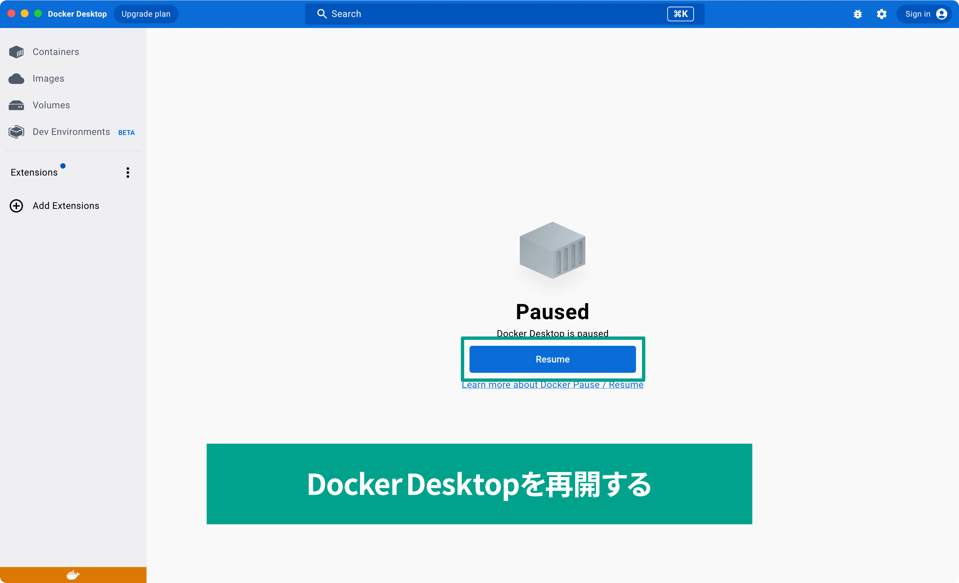Open Settings via the gear icon
959x583 pixels.
[881, 14]
